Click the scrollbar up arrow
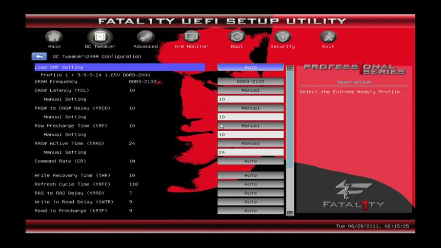This screenshot has width=441, height=248. pyautogui.click(x=290, y=68)
